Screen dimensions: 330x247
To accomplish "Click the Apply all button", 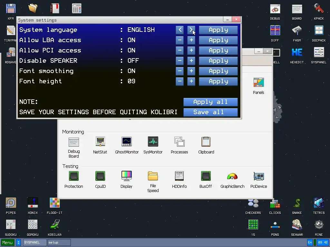I will [210, 102].
